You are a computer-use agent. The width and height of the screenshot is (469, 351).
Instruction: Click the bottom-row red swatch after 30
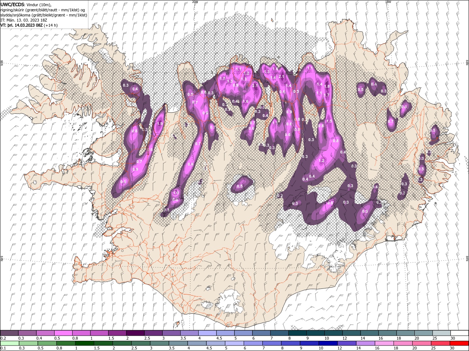click(459, 343)
